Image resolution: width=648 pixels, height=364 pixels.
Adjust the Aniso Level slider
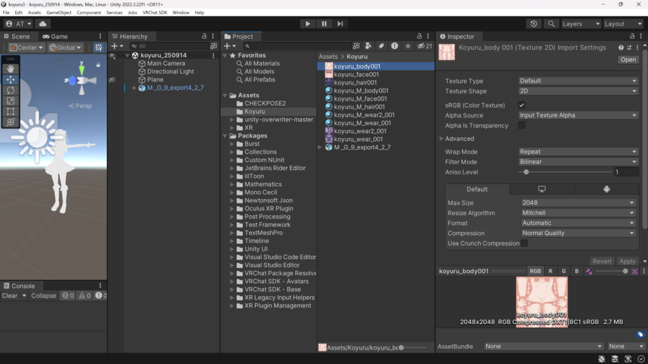tap(526, 172)
